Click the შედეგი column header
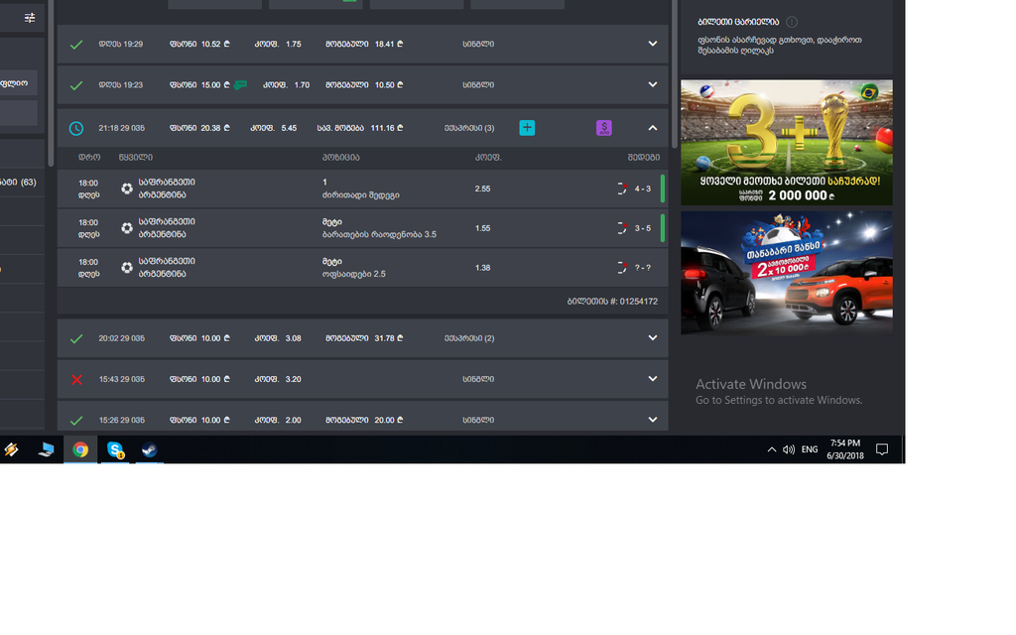 [x=643, y=158]
